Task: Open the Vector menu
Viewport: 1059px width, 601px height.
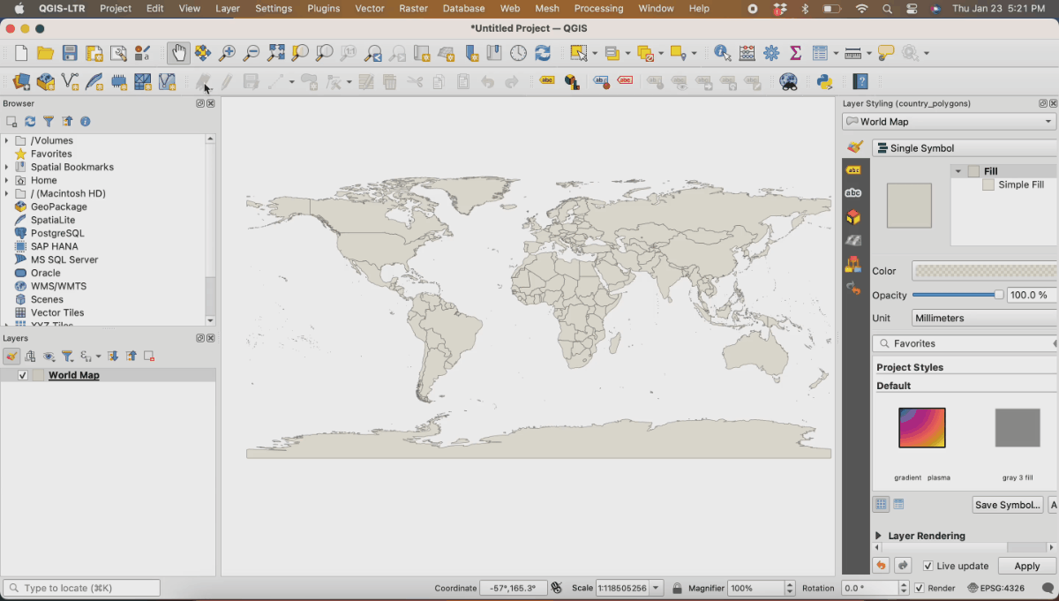Action: pos(369,9)
